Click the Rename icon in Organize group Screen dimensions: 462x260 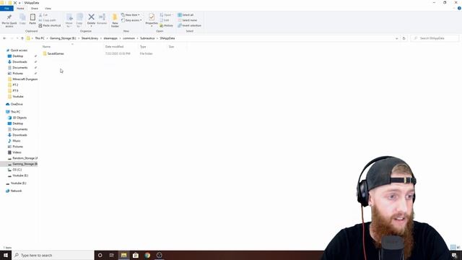[x=102, y=17]
